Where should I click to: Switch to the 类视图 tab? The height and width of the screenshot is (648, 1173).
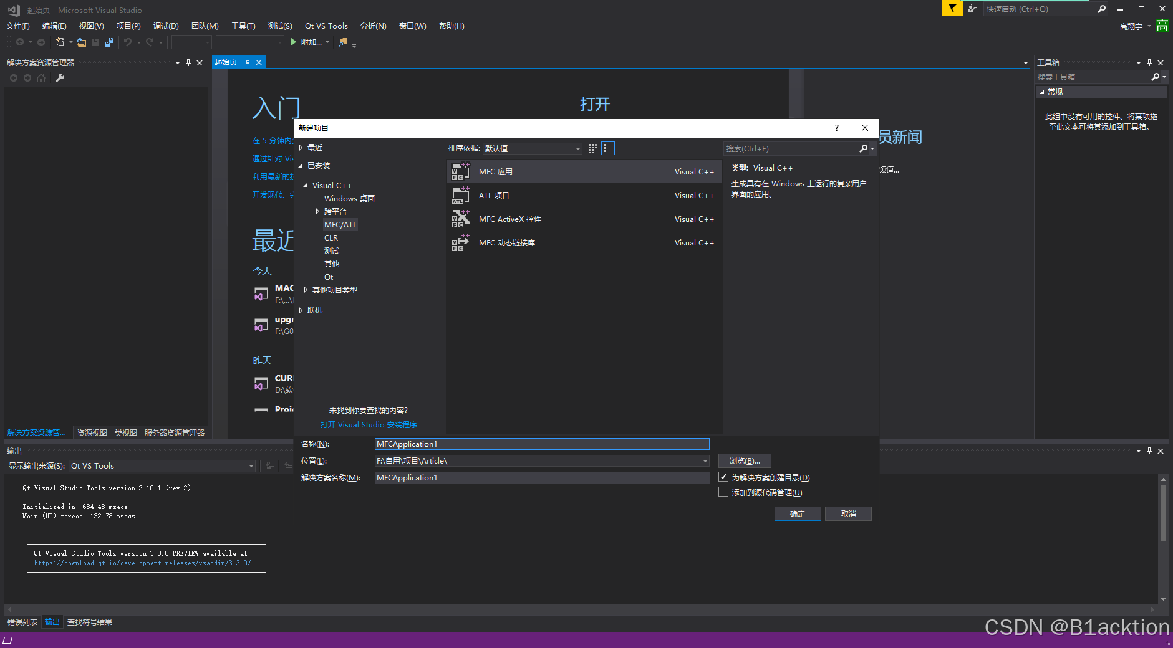[126, 432]
